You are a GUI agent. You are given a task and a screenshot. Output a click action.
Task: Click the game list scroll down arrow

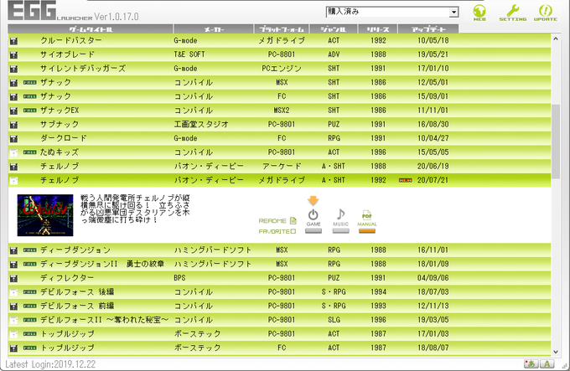[556, 352]
